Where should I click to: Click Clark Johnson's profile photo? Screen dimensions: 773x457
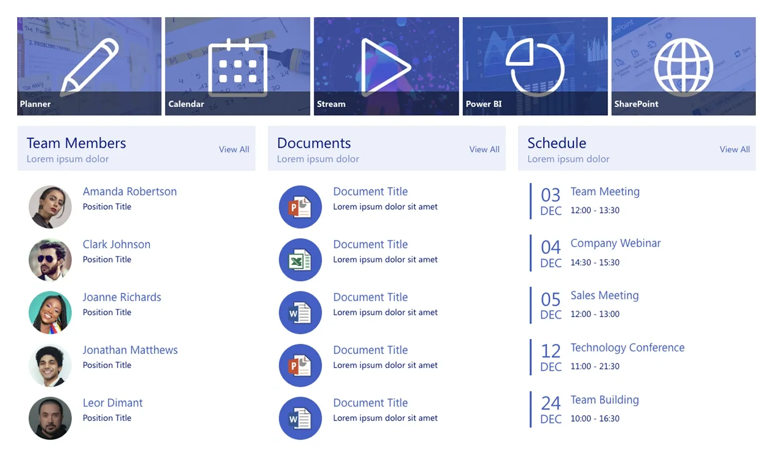pos(50,260)
